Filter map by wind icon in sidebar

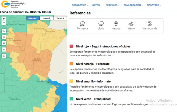click(x=4, y=50)
